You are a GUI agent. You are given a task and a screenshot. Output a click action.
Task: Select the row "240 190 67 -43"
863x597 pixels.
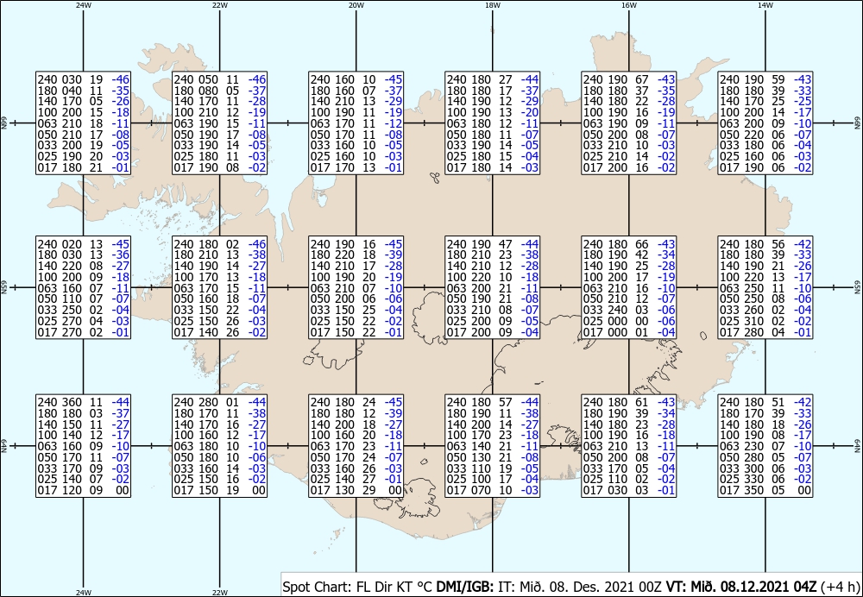[629, 79]
